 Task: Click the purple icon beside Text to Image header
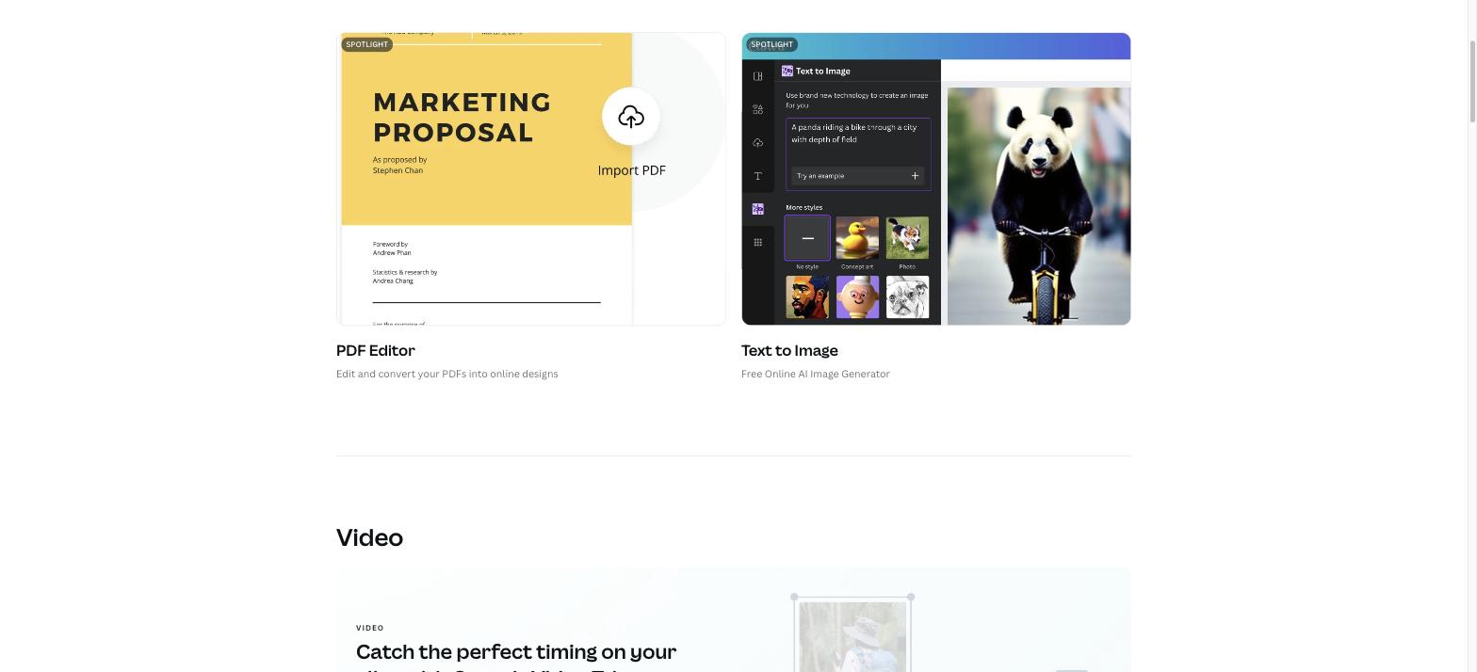tap(787, 71)
